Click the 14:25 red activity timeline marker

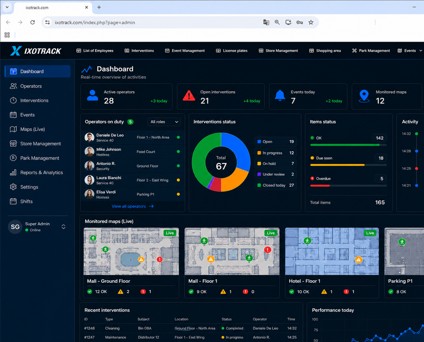pyautogui.click(x=416, y=168)
